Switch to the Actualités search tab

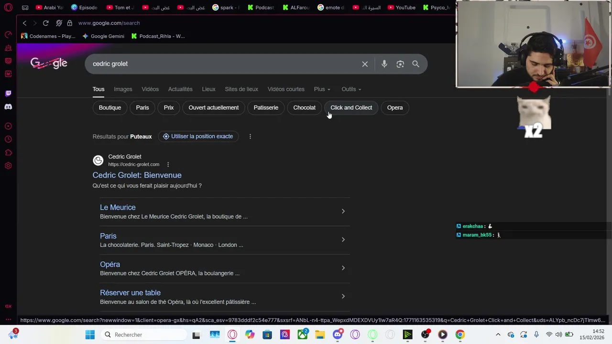click(x=180, y=89)
